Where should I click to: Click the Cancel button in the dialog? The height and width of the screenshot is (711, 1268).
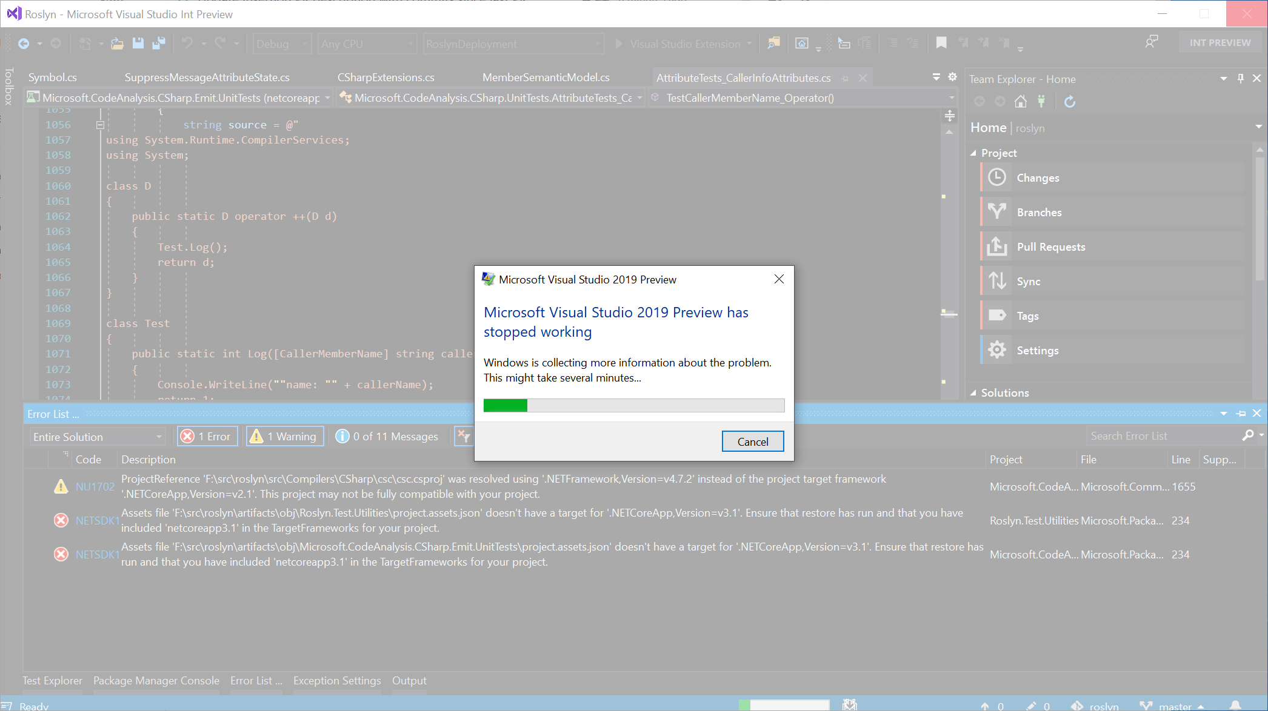coord(753,441)
